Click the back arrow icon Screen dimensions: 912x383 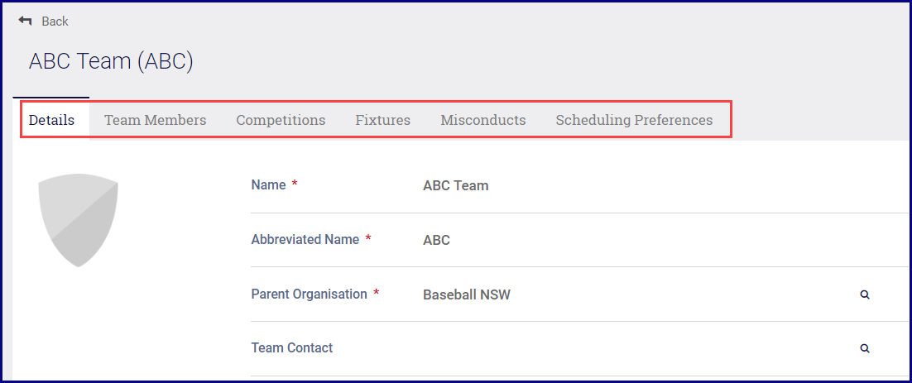point(25,21)
